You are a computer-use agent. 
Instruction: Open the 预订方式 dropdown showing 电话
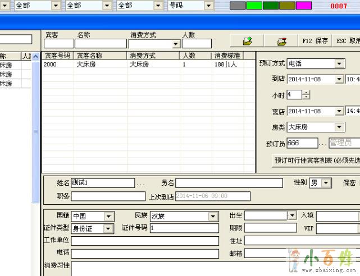339,64
